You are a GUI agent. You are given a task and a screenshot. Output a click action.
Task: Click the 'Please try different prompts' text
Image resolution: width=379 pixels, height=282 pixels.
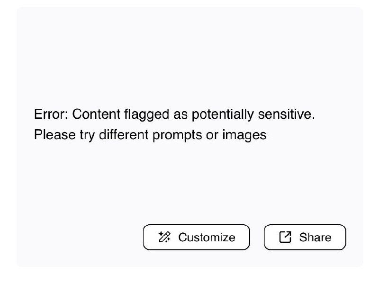coord(118,135)
